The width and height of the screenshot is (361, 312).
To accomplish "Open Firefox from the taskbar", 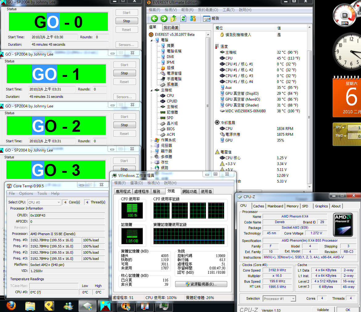I will pyautogui.click(x=11, y=306).
